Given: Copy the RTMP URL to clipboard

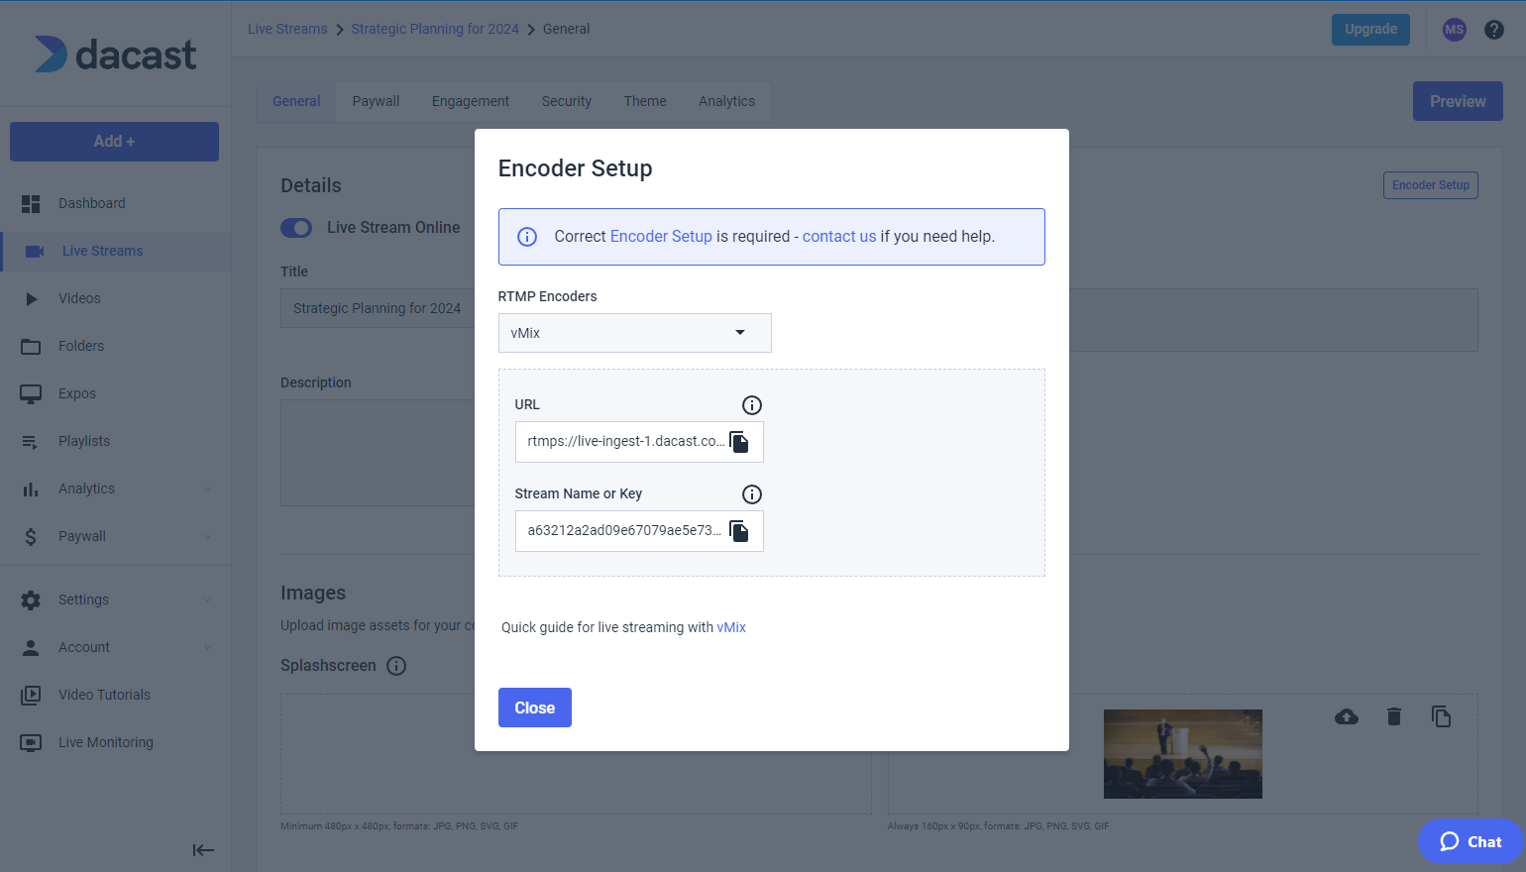Looking at the screenshot, I should 739,442.
